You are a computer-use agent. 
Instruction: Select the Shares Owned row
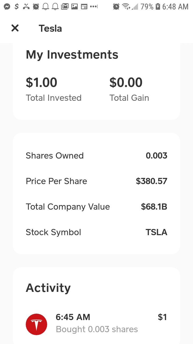click(96, 156)
